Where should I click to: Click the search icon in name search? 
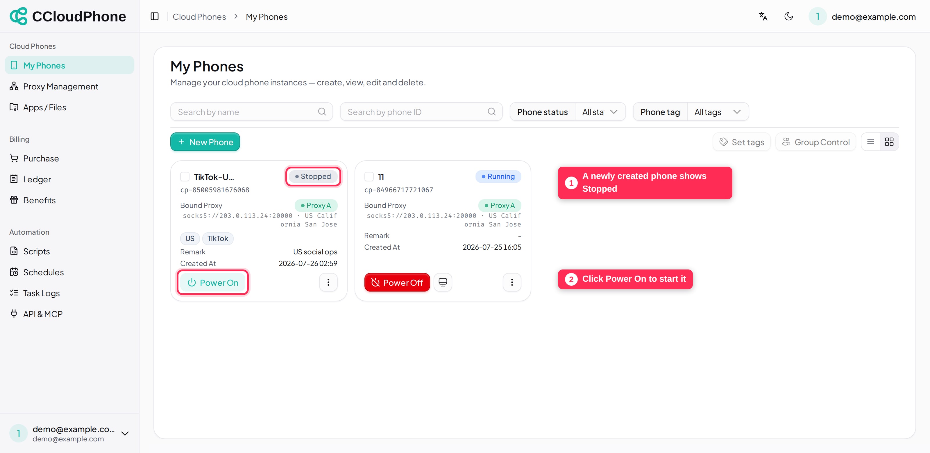coord(322,112)
